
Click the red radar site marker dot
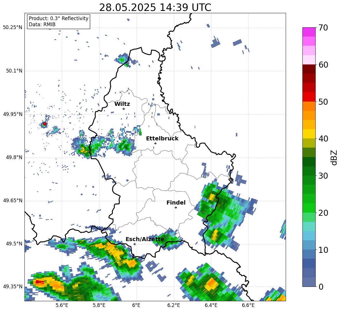(x=45, y=124)
